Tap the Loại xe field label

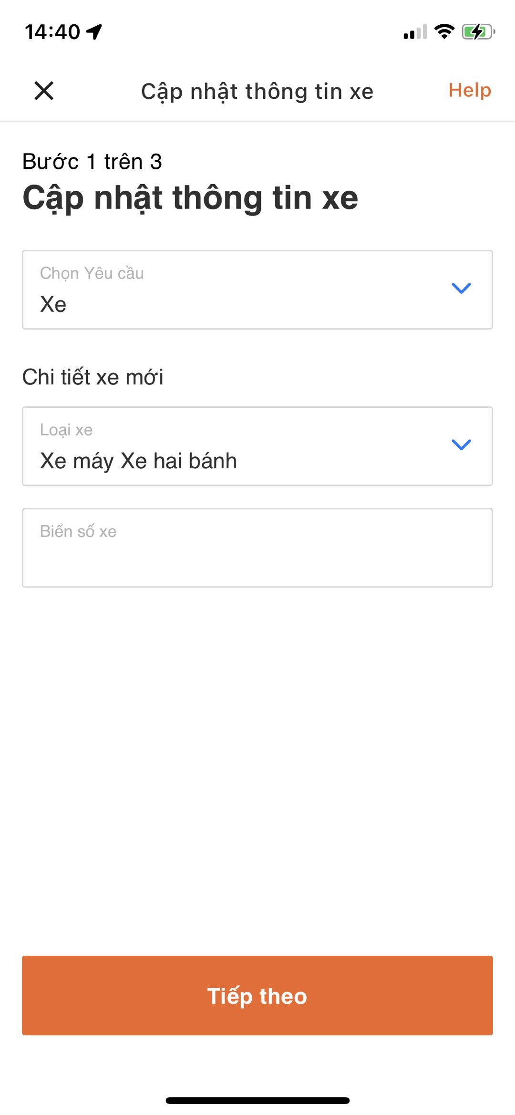66,430
